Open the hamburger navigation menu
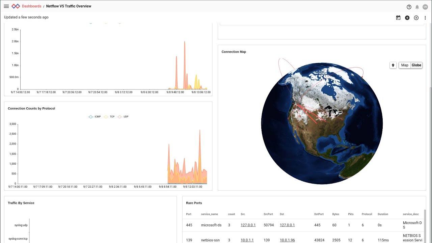The image size is (432, 243). pyautogui.click(x=6, y=6)
